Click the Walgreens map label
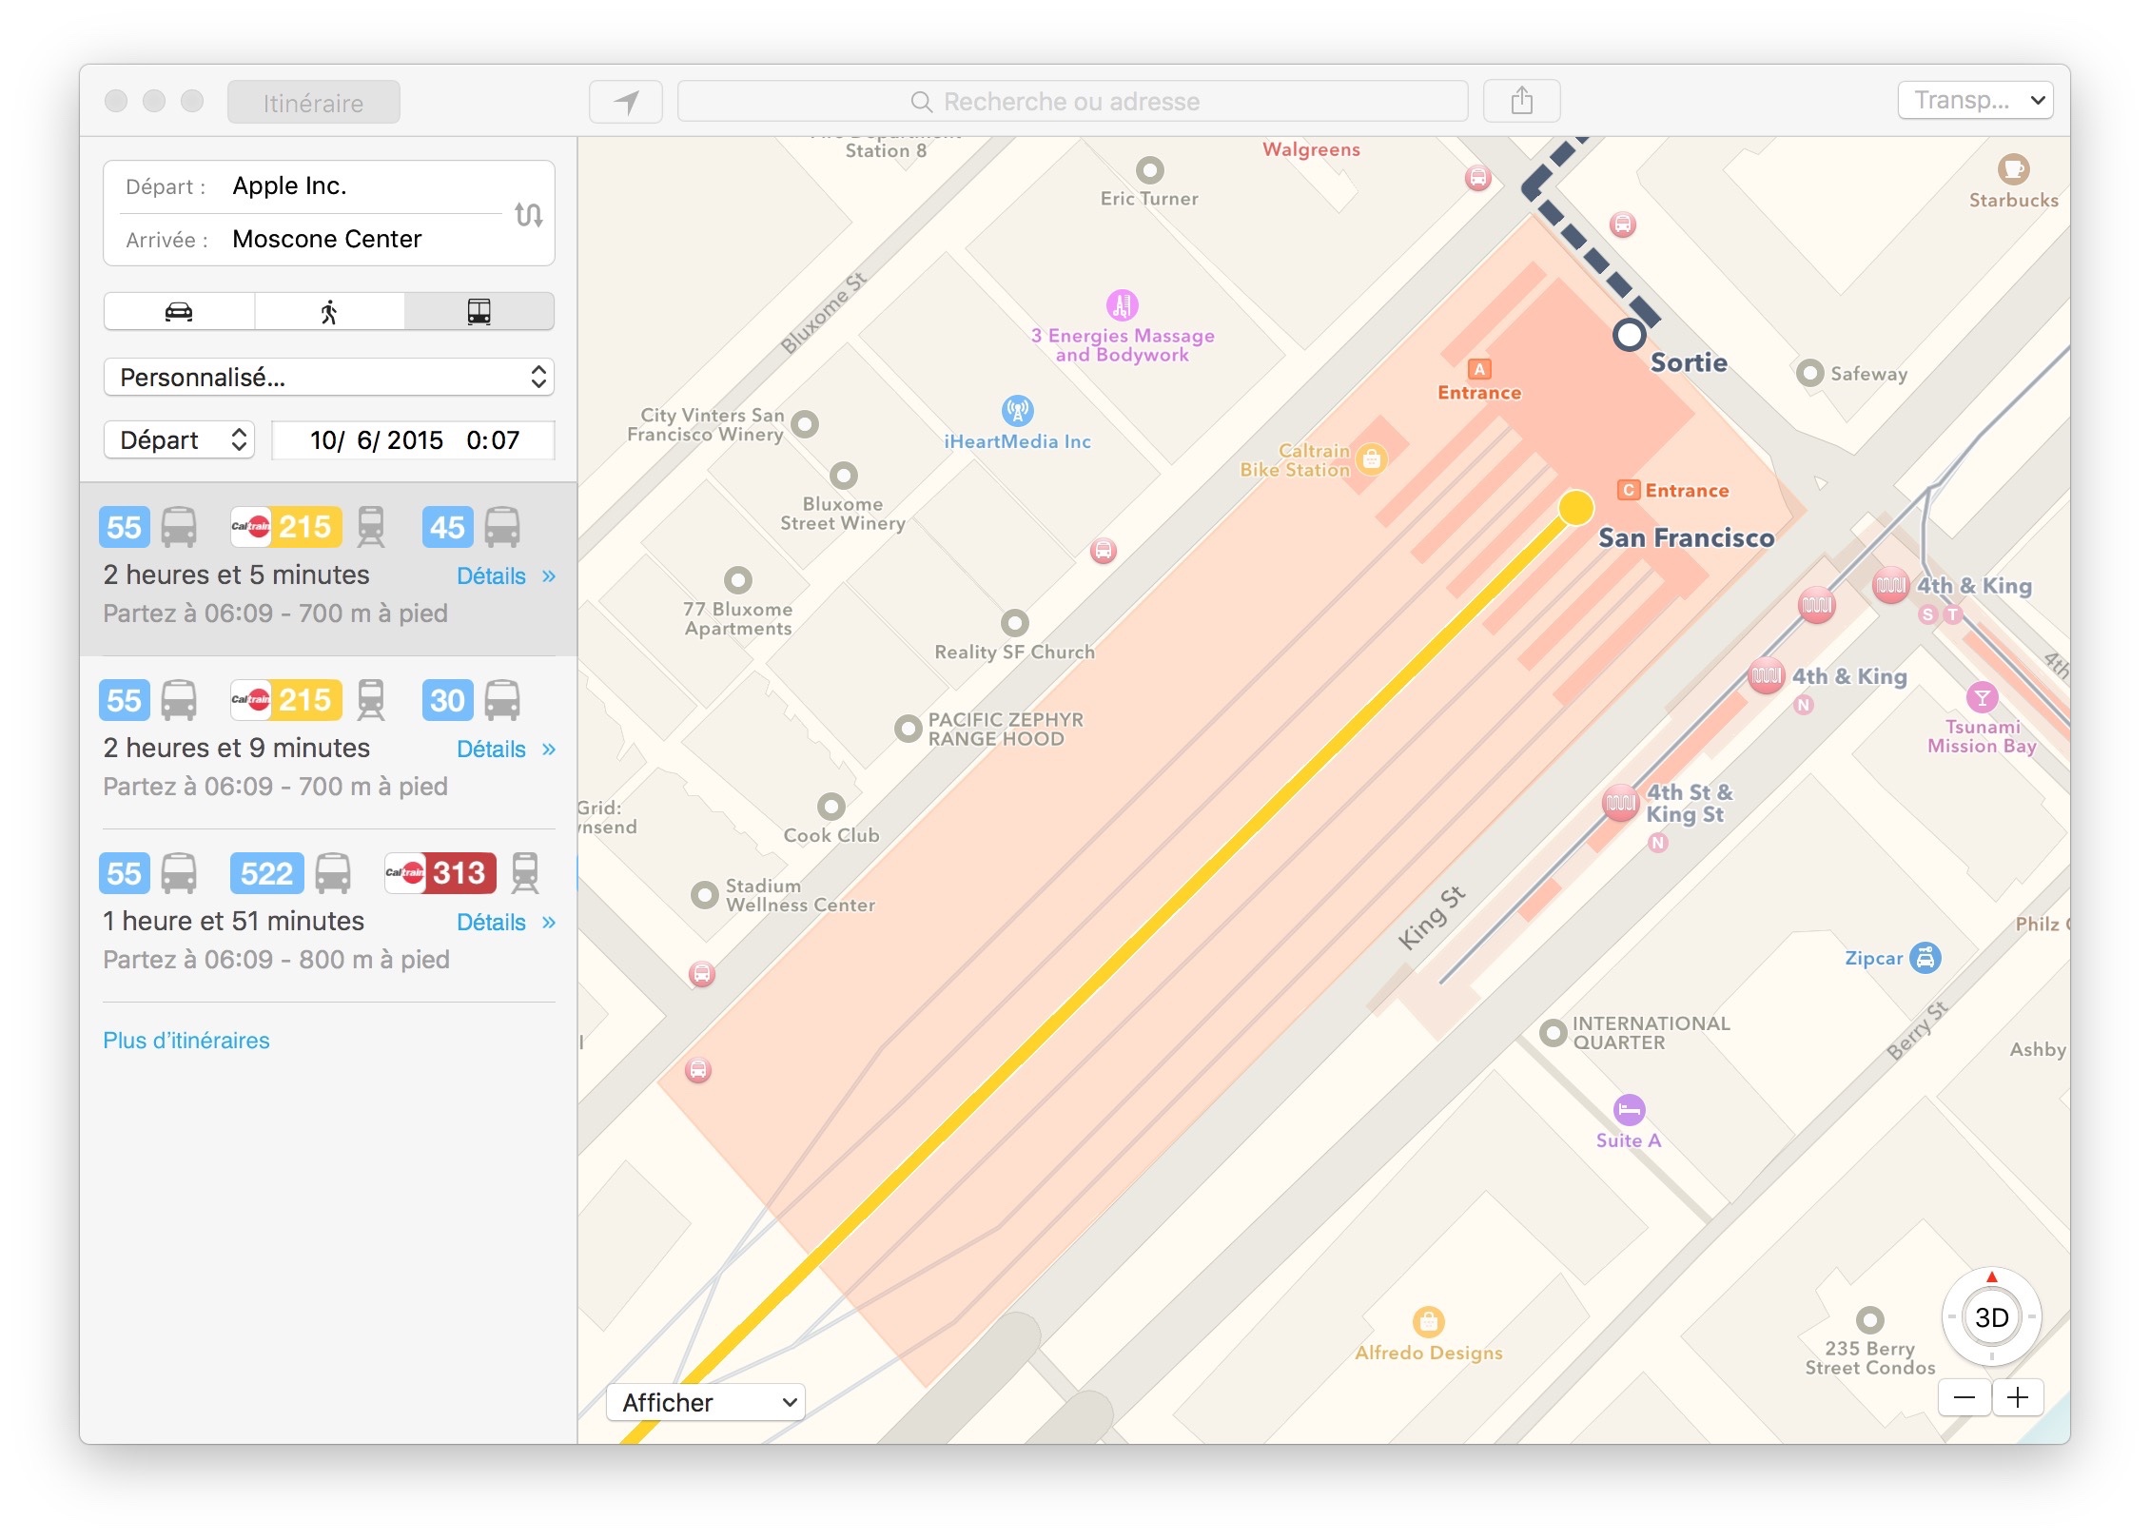This screenshot has height=1539, width=2150. click(1311, 149)
